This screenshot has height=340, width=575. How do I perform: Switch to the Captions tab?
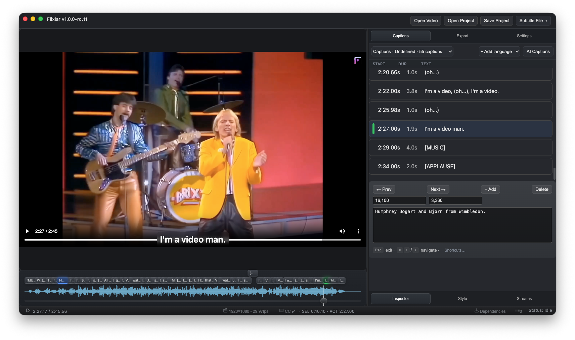click(401, 36)
